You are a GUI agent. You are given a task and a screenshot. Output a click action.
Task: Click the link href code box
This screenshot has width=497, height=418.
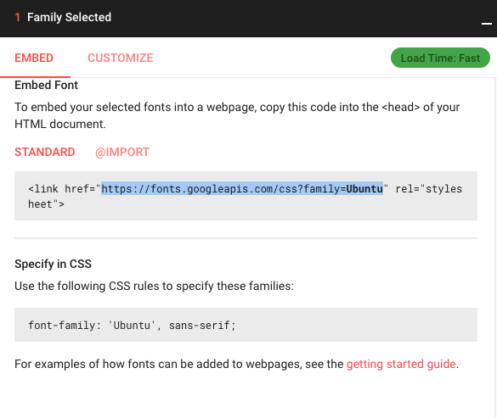(x=246, y=196)
